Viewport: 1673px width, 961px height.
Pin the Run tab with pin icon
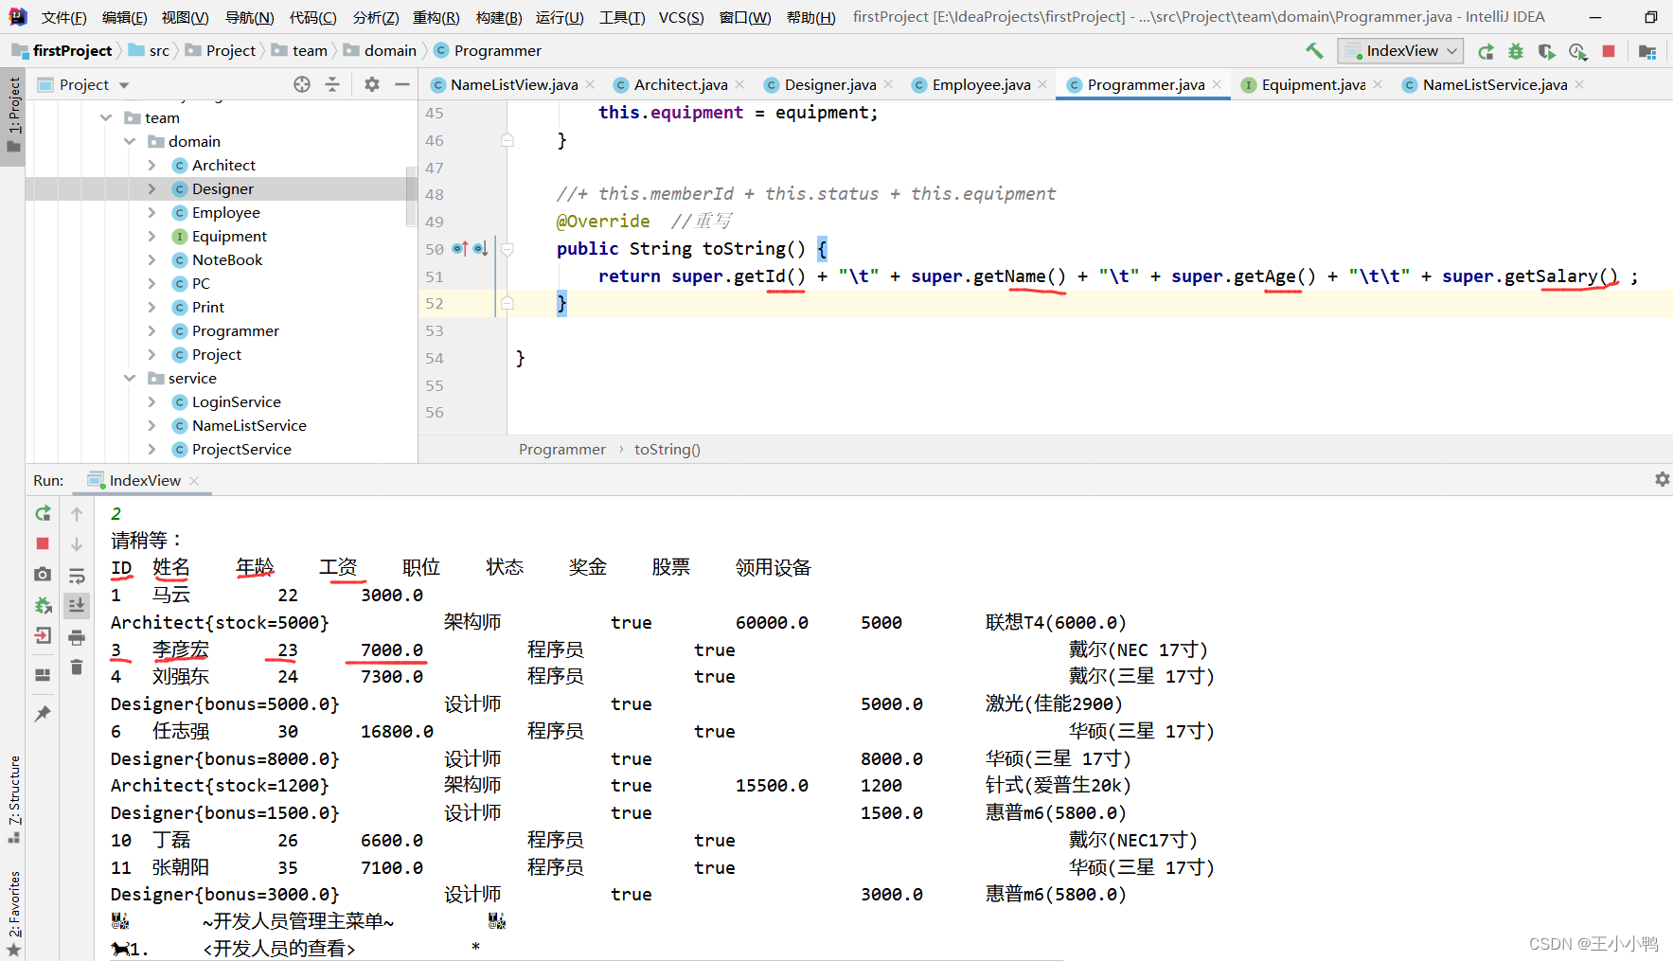point(43,713)
